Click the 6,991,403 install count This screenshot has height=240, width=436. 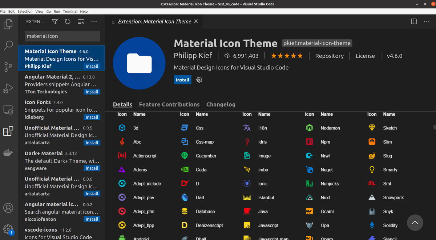coord(242,56)
